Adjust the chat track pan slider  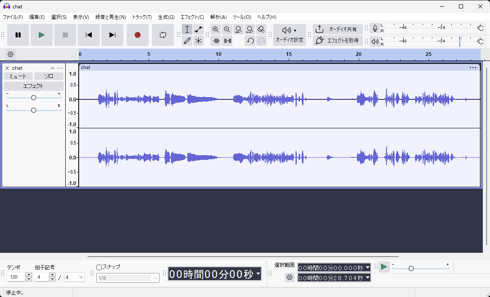(x=33, y=110)
